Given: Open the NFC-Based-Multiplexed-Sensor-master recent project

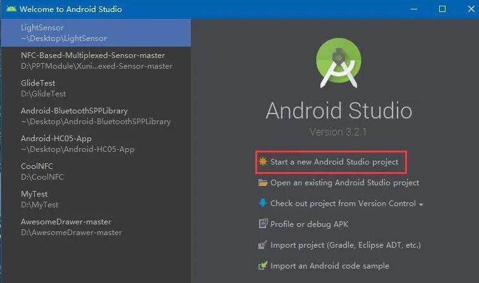Looking at the screenshot, I should point(96,61).
